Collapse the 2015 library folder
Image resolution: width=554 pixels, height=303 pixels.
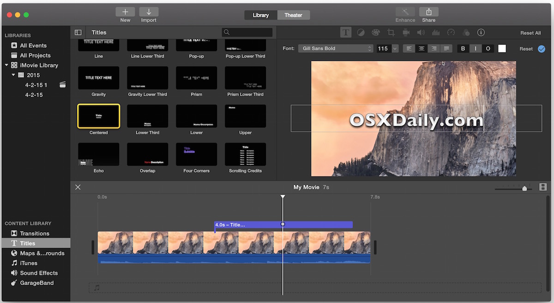point(13,75)
